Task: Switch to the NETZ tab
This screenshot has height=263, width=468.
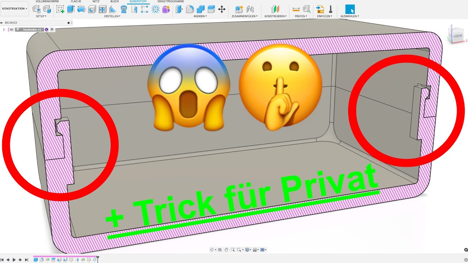Action: [96, 1]
